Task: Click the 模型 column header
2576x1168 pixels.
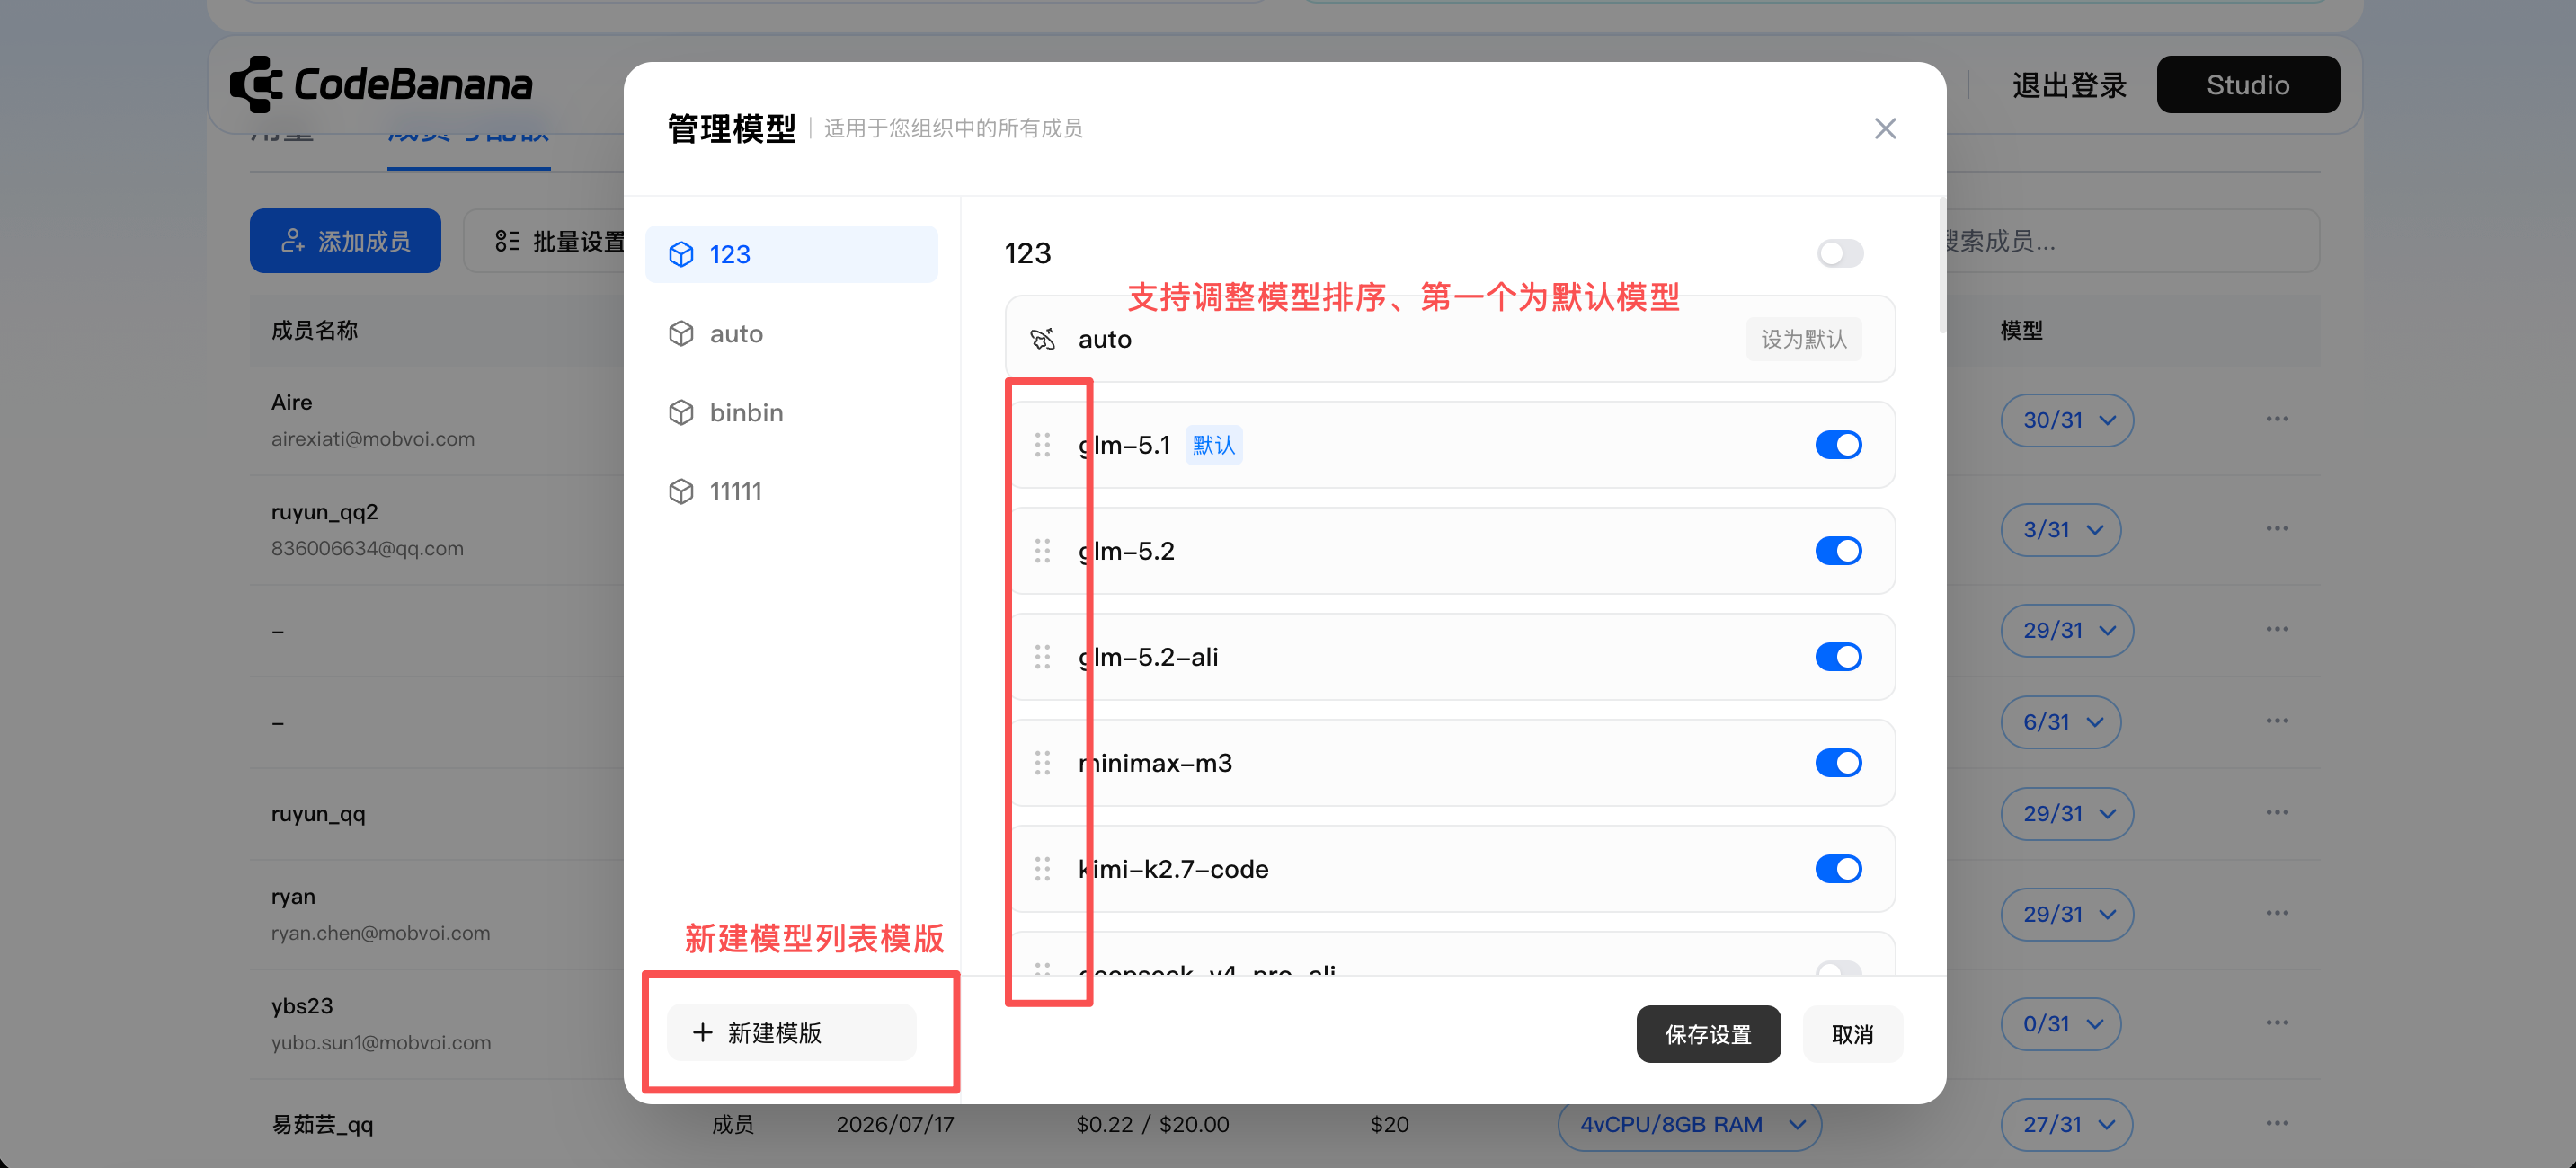Action: tap(2021, 330)
